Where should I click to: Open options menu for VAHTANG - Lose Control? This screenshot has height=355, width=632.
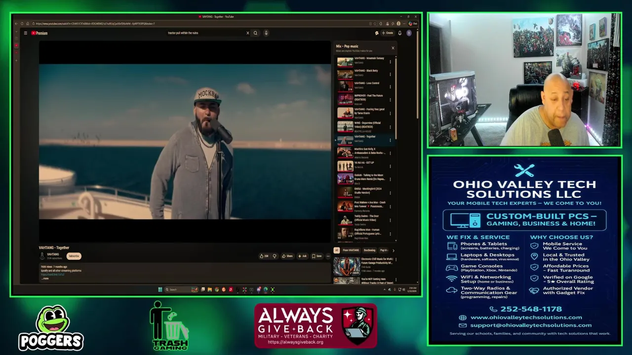(x=390, y=86)
